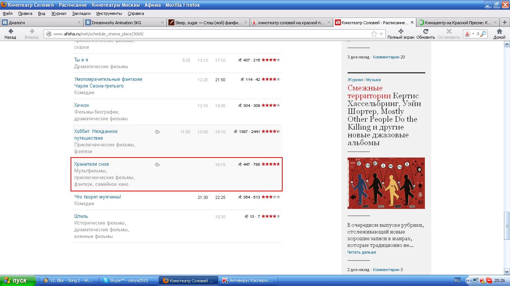
Task: Open the URL history dropdown arrow
Action: pos(382,34)
